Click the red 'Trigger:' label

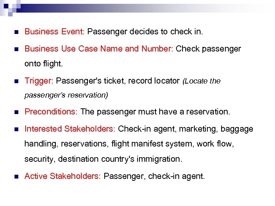pos(39,81)
